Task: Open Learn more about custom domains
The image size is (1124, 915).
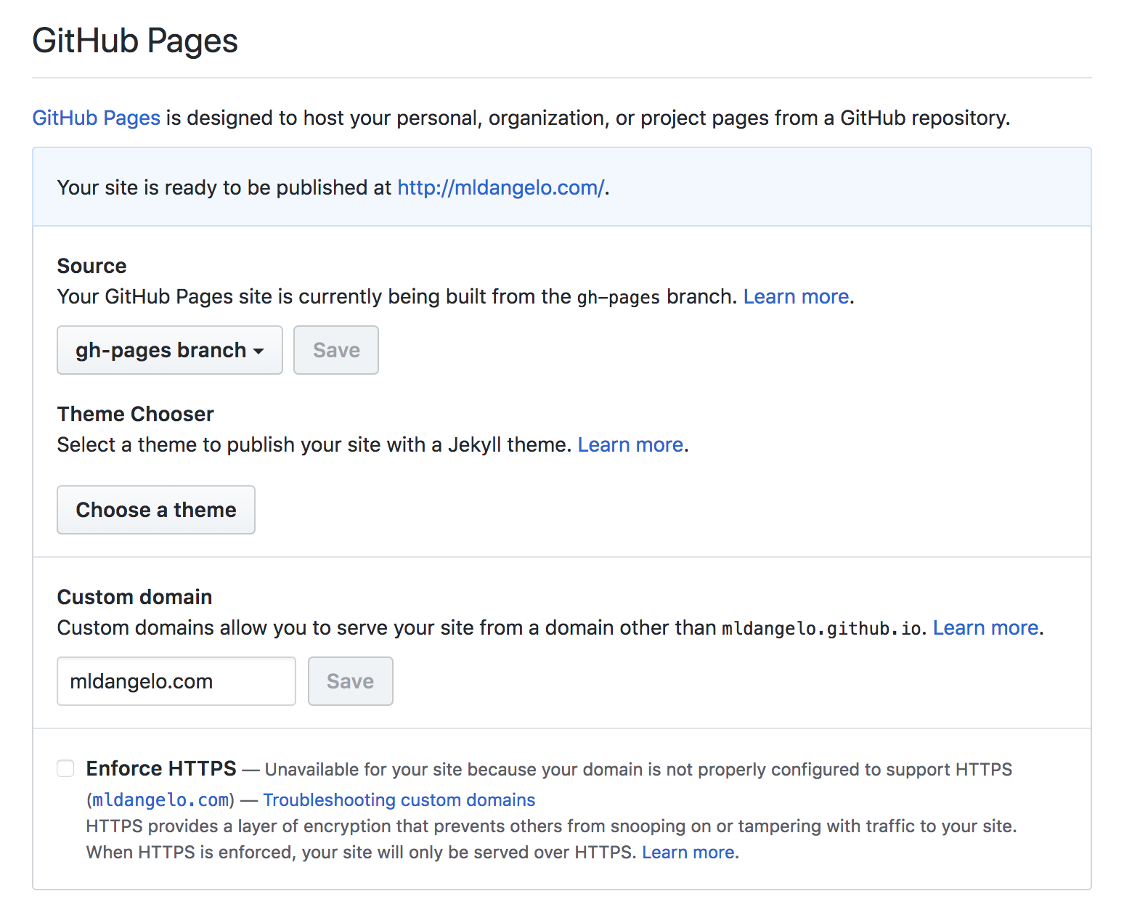Action: (x=985, y=627)
